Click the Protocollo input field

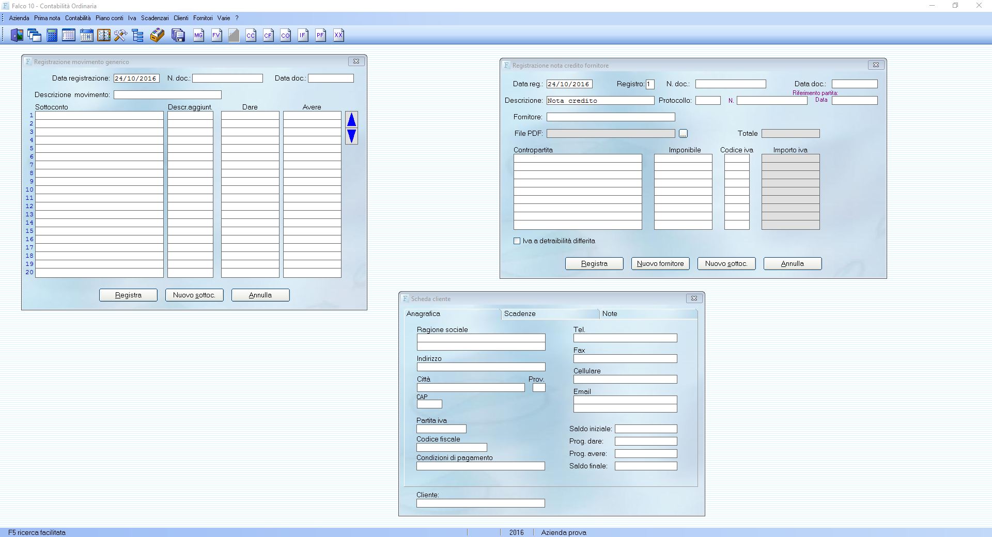point(708,101)
